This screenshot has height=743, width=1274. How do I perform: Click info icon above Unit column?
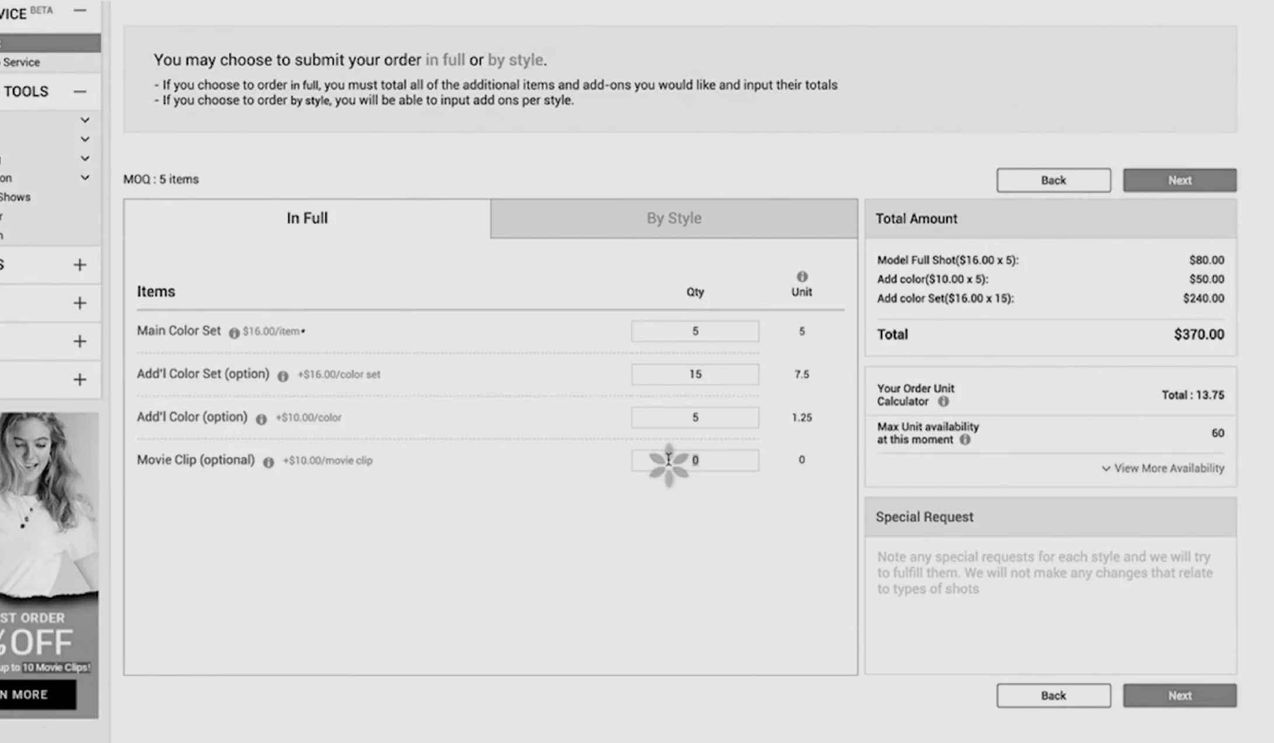[802, 277]
